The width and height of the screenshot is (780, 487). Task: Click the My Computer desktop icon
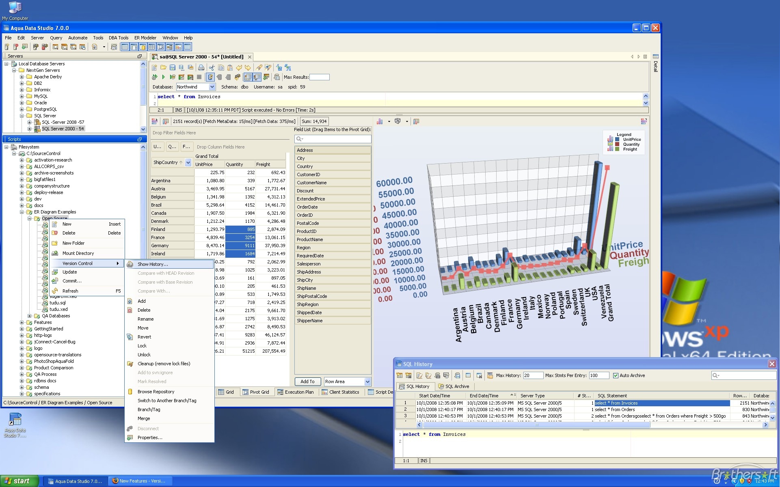click(15, 7)
